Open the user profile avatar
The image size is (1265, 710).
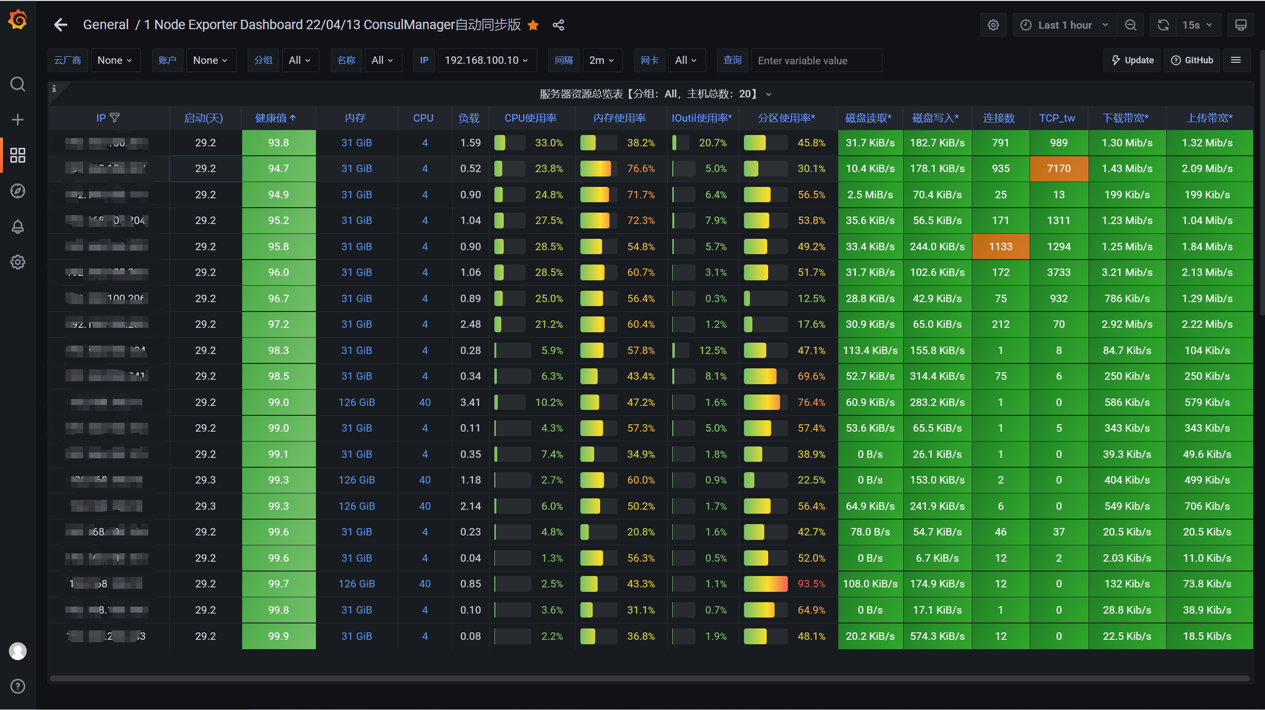[18, 651]
